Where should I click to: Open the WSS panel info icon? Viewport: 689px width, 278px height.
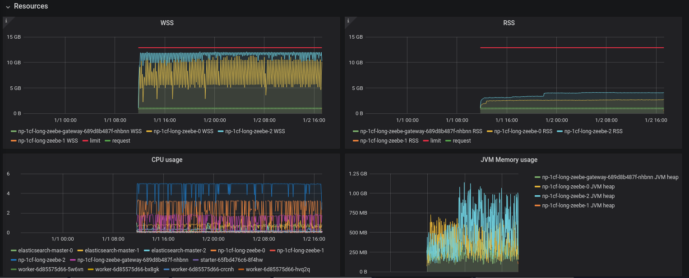pos(6,21)
